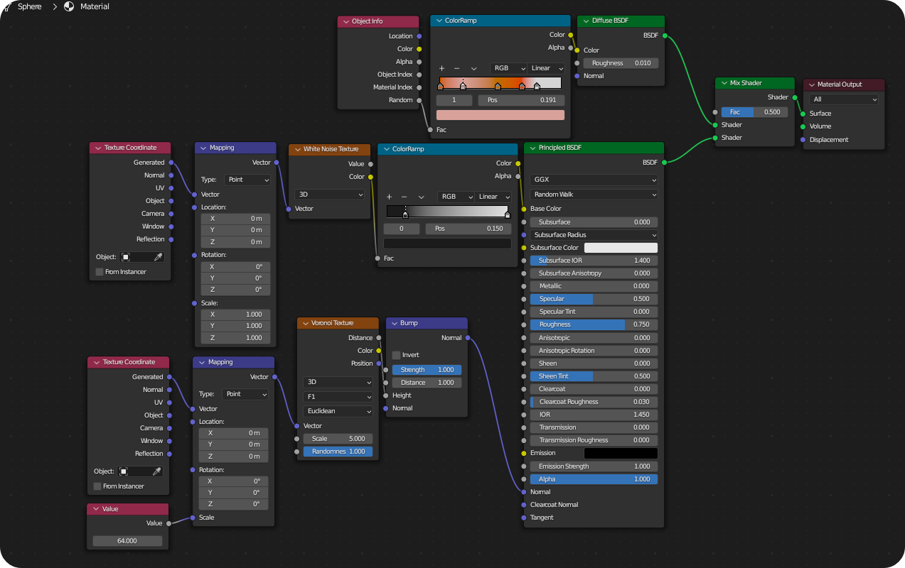
Task: Click the Strength slider in Bump node
Action: pyautogui.click(x=427, y=370)
